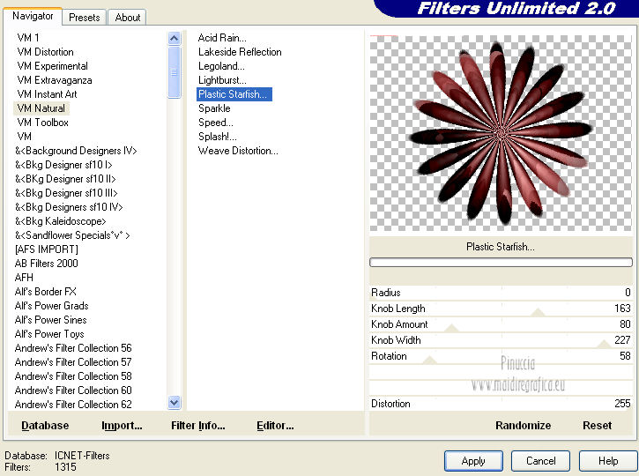Screen dimensions: 639x476
Task: Select Alf's Power Grads category
Action: pyautogui.click(x=51, y=306)
